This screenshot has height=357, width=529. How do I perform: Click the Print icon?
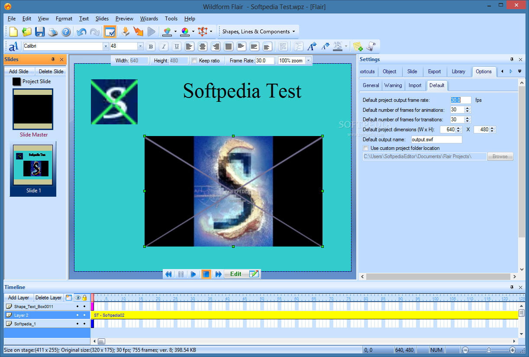pyautogui.click(x=53, y=32)
